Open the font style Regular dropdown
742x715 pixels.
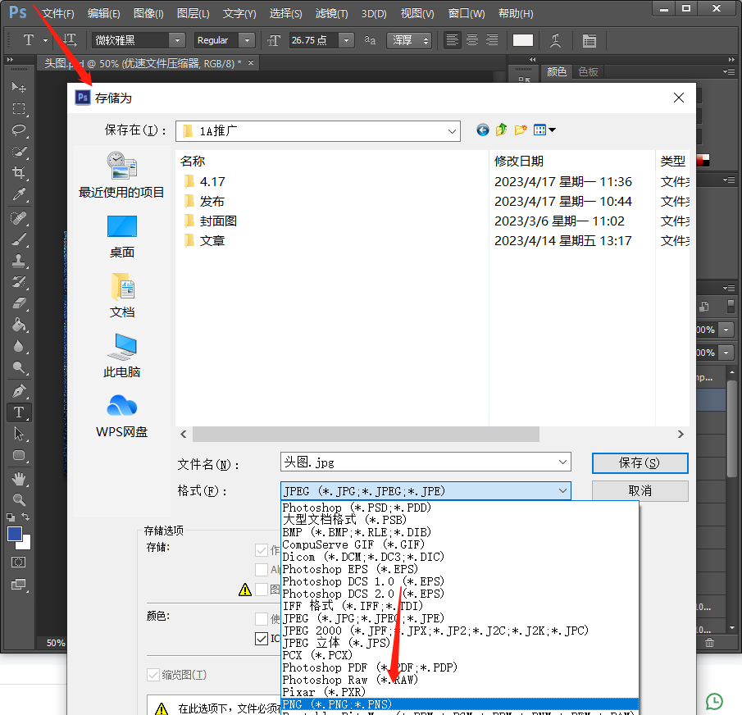[247, 40]
